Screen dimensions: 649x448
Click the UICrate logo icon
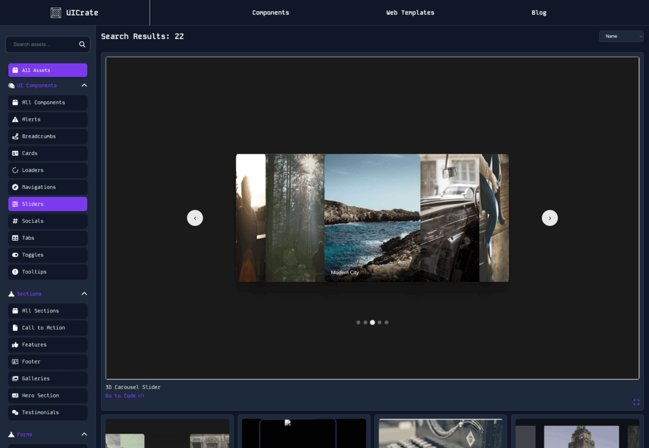(56, 13)
